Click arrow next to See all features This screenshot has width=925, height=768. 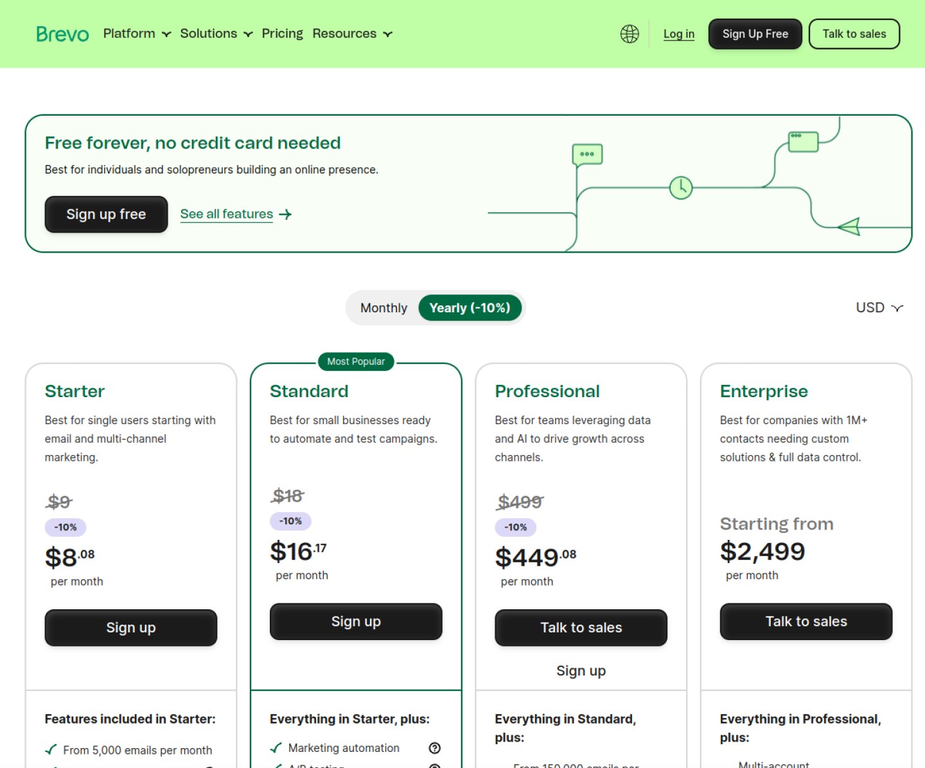click(286, 215)
